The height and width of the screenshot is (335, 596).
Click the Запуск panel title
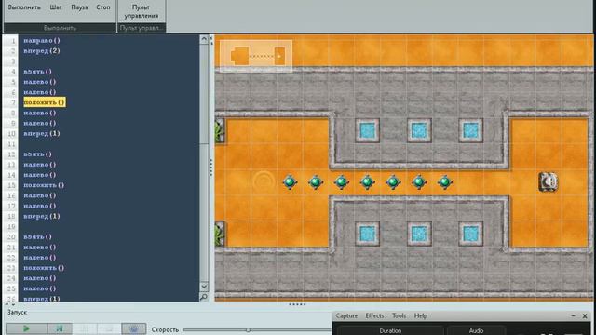click(x=17, y=313)
